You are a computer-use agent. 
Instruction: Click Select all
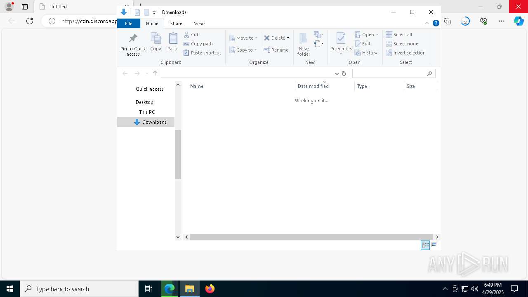[x=399, y=35]
